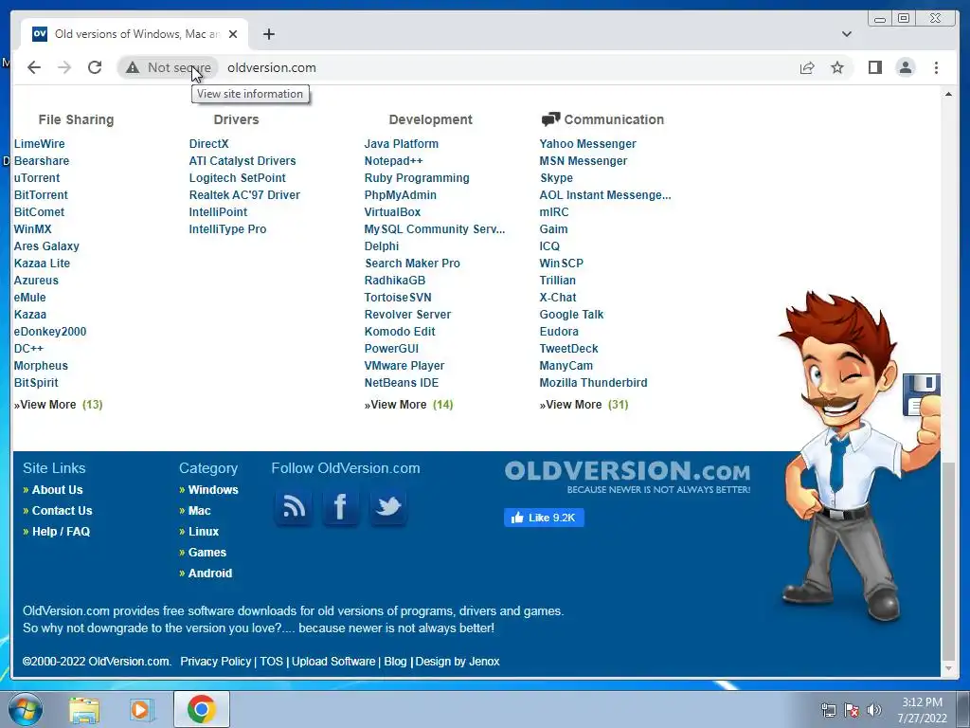The width and height of the screenshot is (970, 728).
Task: Expand the tab search chevron
Action: tap(846, 34)
